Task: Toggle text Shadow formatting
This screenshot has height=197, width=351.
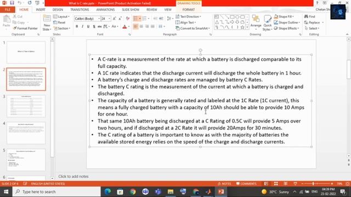Action: tap(94, 27)
